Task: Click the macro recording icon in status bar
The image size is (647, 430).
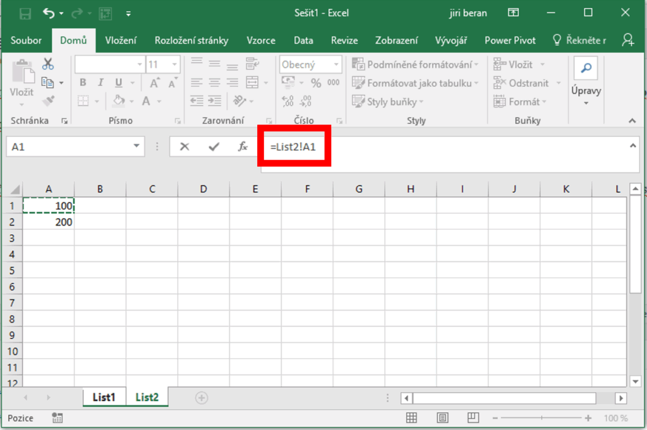Action: pos(57,418)
